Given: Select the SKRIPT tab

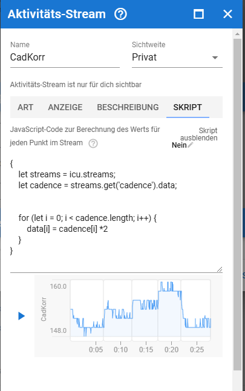Looking at the screenshot, I should tap(188, 107).
